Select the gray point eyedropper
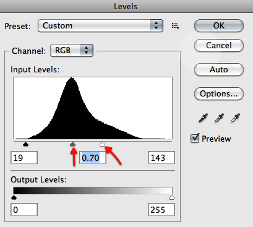253x227 pixels. pos(219,118)
